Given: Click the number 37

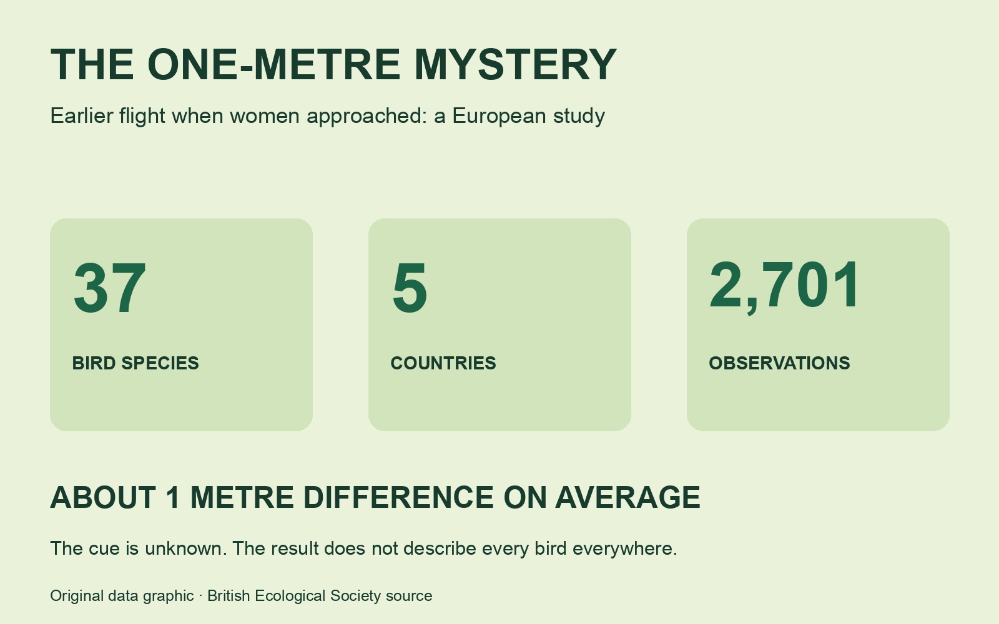Looking at the screenshot, I should tap(110, 288).
